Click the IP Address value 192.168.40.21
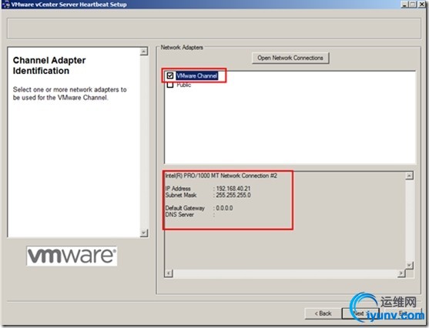The height and width of the screenshot is (328, 429). (233, 189)
